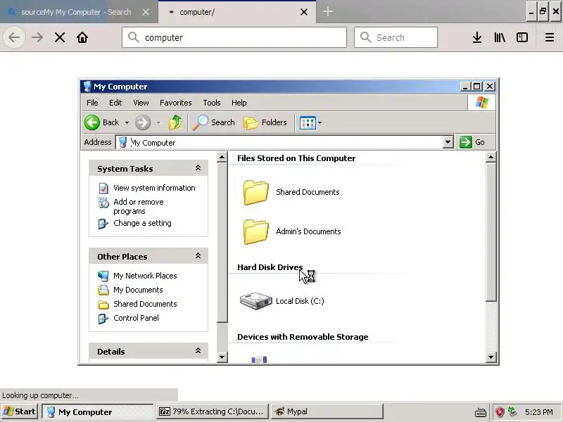Open the View menu
The width and height of the screenshot is (563, 422).
point(141,103)
